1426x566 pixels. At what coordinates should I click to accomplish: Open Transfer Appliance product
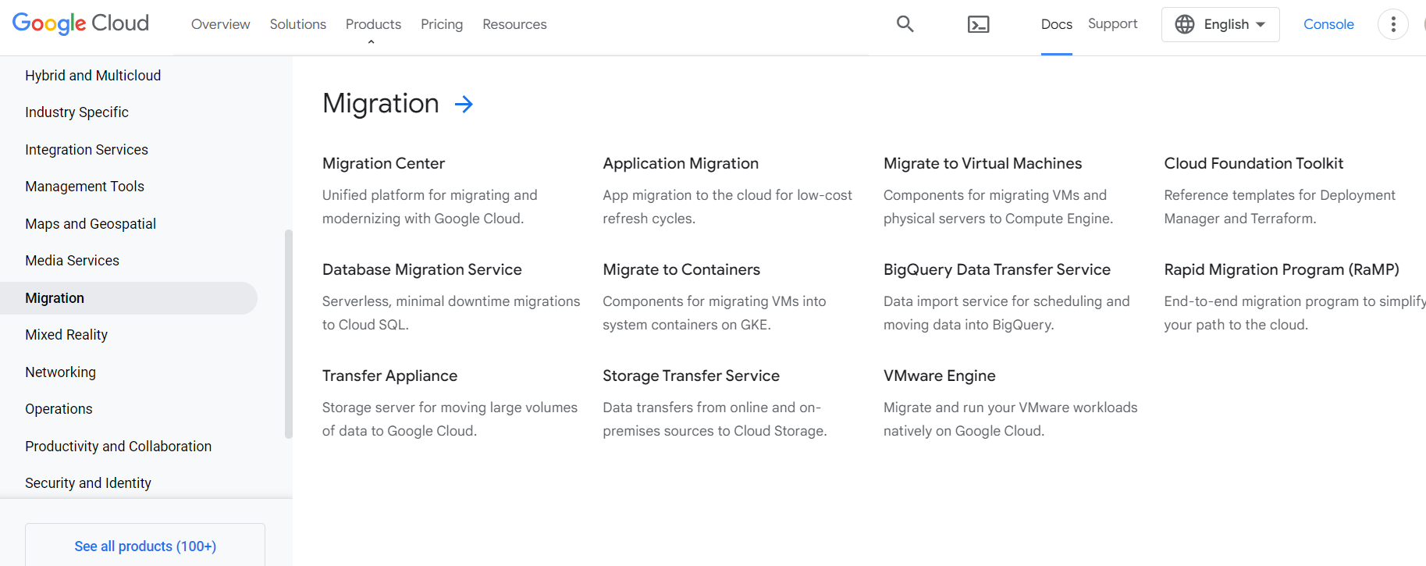coord(389,376)
